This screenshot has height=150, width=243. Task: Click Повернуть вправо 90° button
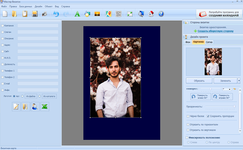tap(223, 97)
